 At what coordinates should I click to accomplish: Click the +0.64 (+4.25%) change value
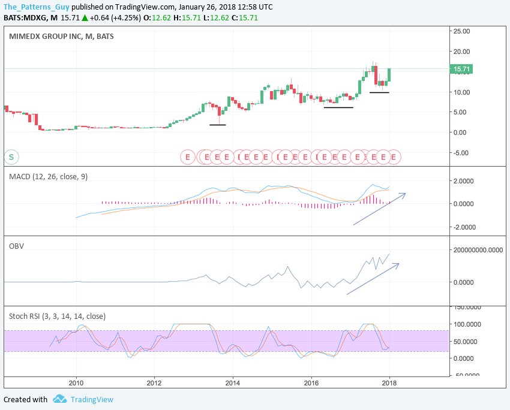point(115,18)
